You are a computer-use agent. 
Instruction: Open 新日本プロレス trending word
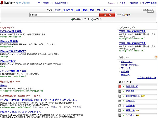[x=133, y=96]
